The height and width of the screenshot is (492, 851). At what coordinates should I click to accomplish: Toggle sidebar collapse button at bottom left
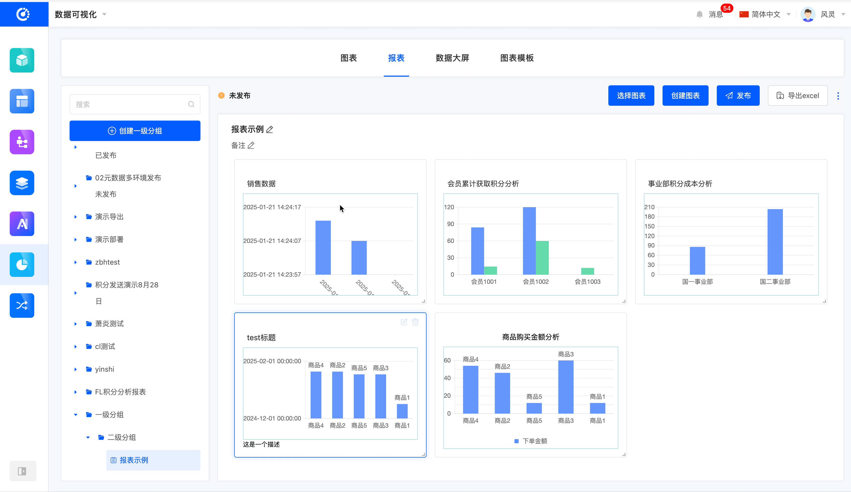coord(22,471)
